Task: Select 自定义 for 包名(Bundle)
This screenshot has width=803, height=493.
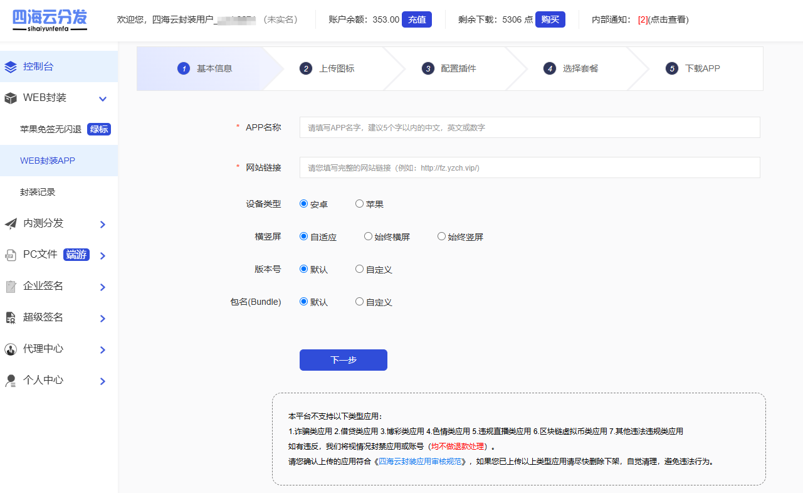Action: pos(359,301)
